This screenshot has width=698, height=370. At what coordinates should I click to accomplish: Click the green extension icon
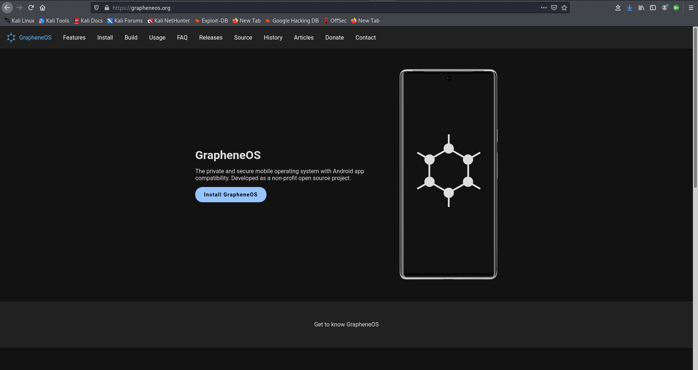676,8
